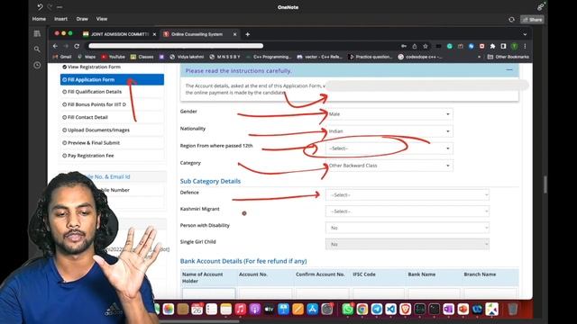Collapse the instructions panel with minus
This screenshot has height=324, width=577.
[x=509, y=70]
